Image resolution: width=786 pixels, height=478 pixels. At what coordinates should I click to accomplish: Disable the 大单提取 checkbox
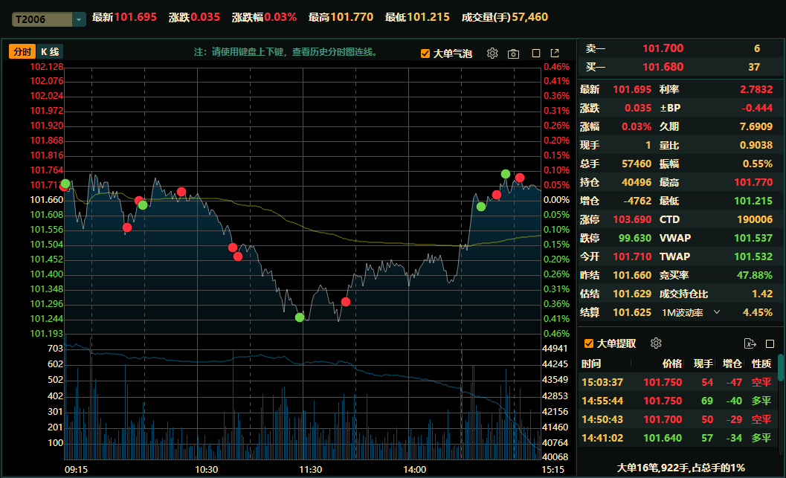pyautogui.click(x=589, y=343)
